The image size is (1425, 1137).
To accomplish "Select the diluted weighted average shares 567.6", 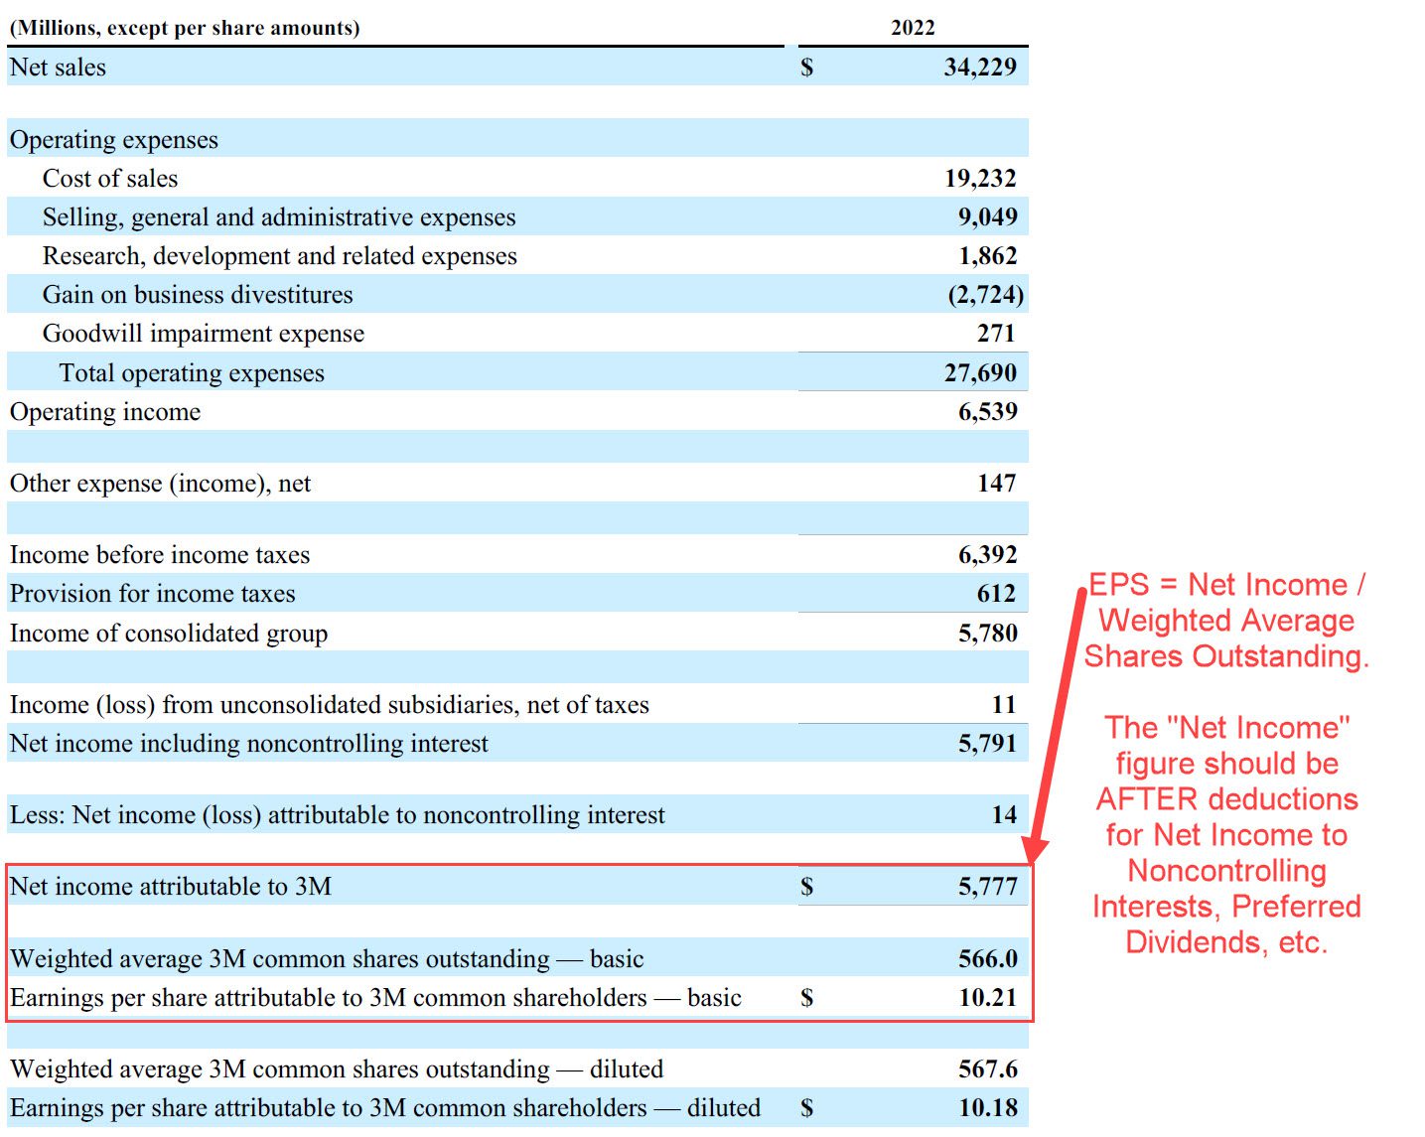I will [x=985, y=1069].
